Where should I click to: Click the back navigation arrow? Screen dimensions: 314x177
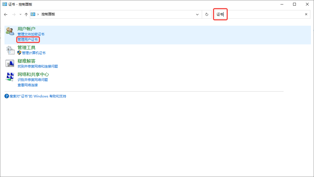6,14
